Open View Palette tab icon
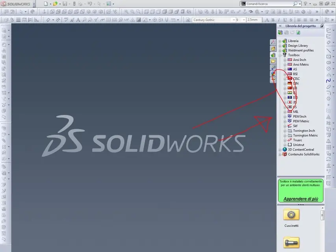This screenshot has width=336, height=252. point(273,67)
